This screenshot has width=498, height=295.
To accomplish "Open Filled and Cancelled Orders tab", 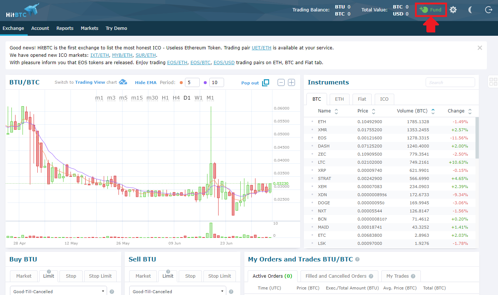I will click(339, 276).
